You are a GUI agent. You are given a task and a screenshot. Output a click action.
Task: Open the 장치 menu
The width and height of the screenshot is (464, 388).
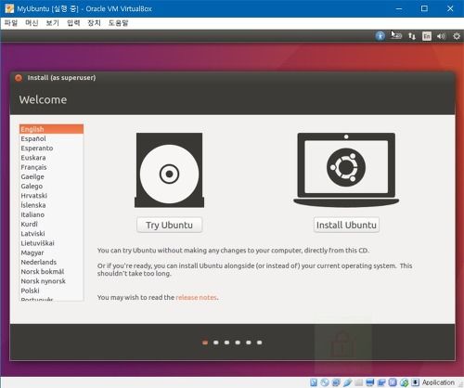[94, 23]
